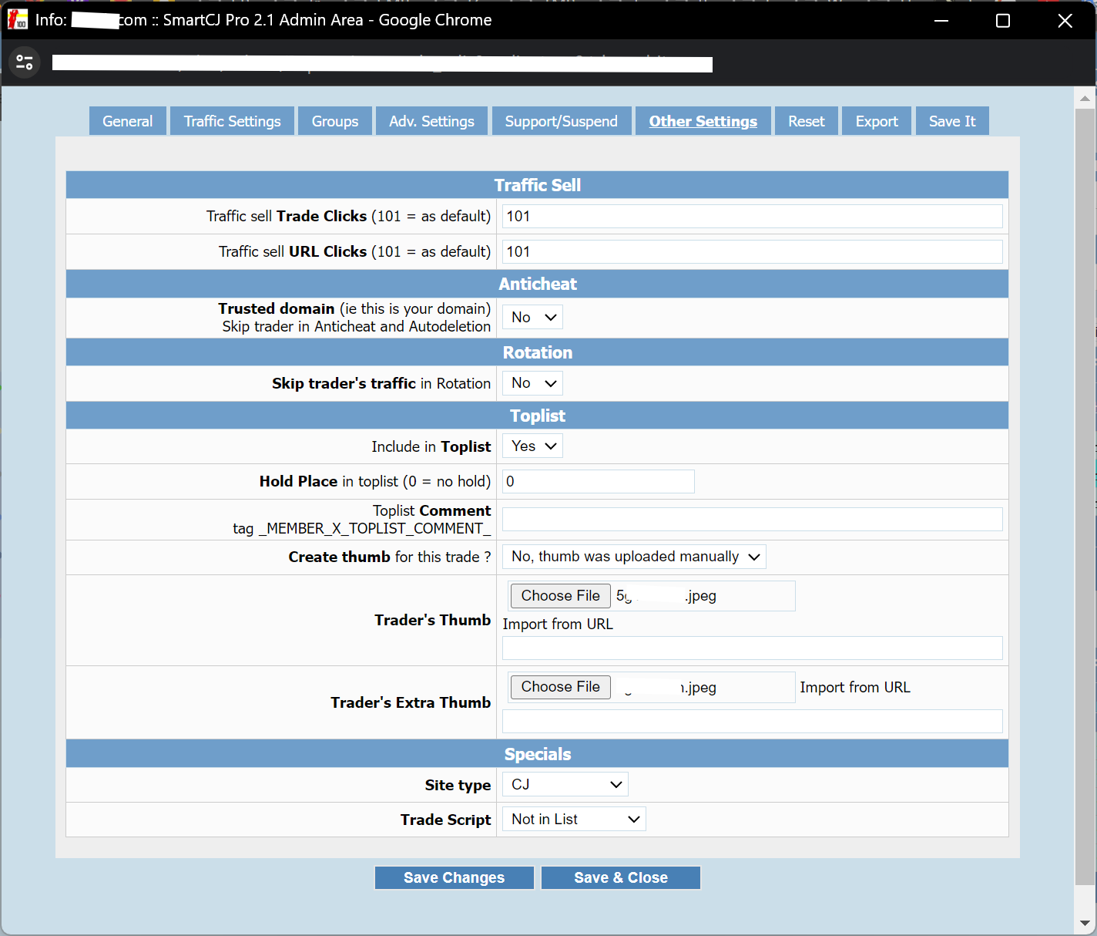Click the Reset tab

[807, 121]
